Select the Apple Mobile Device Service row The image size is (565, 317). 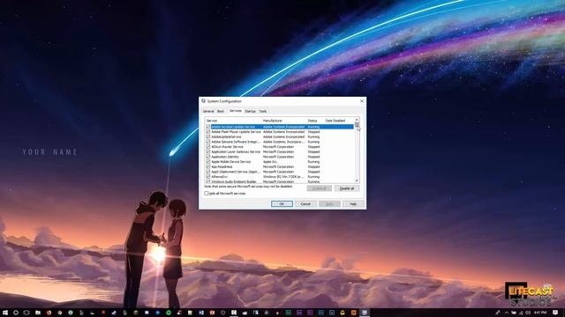click(280, 162)
